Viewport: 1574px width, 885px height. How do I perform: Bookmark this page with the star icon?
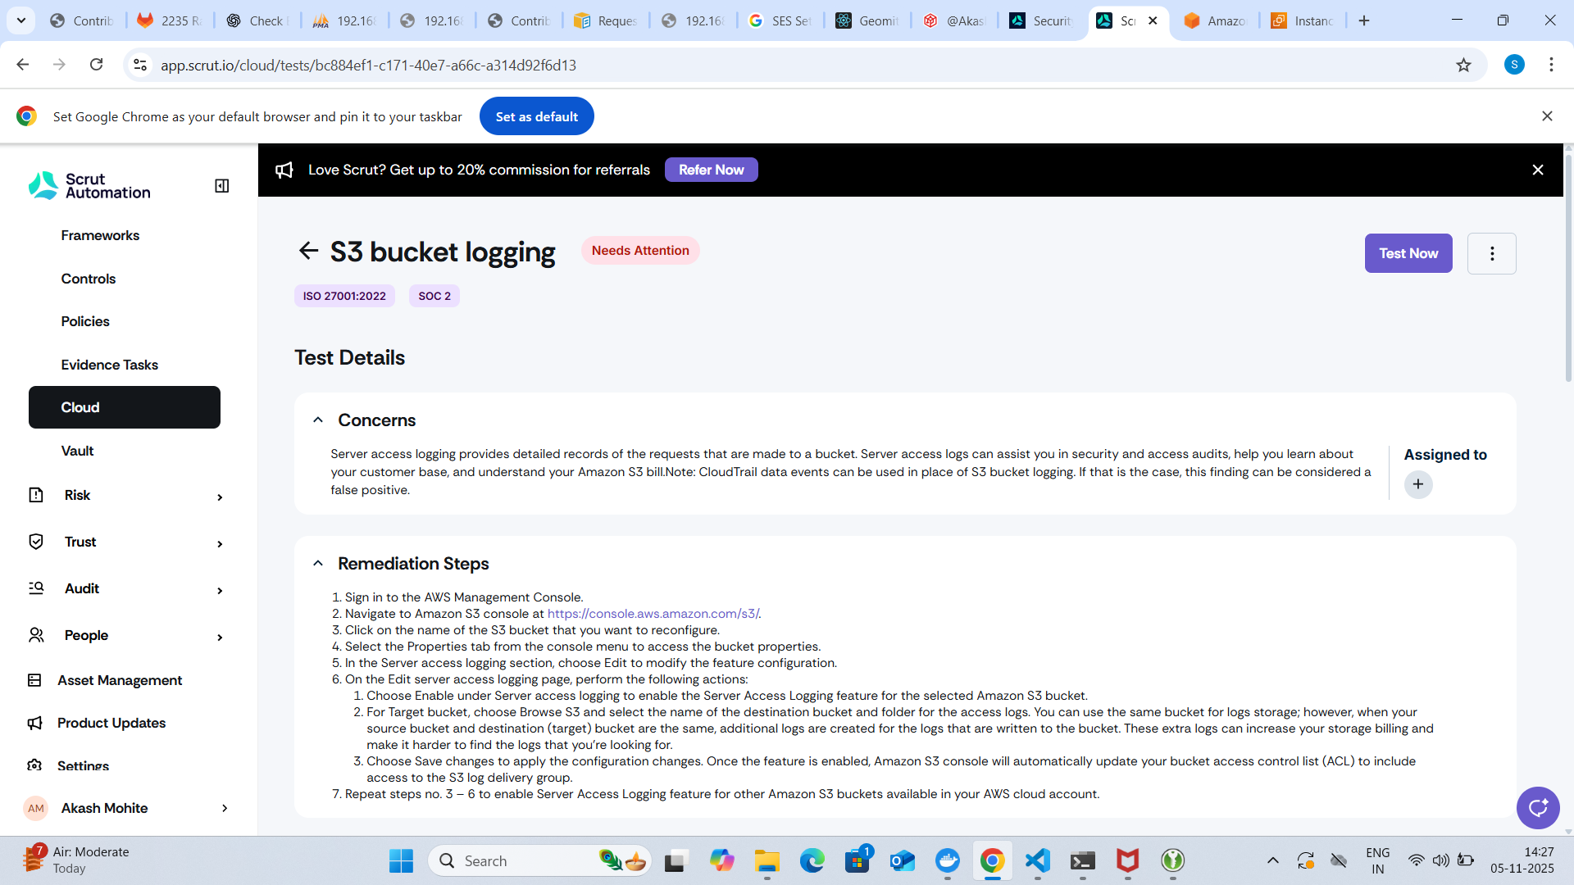click(1463, 65)
